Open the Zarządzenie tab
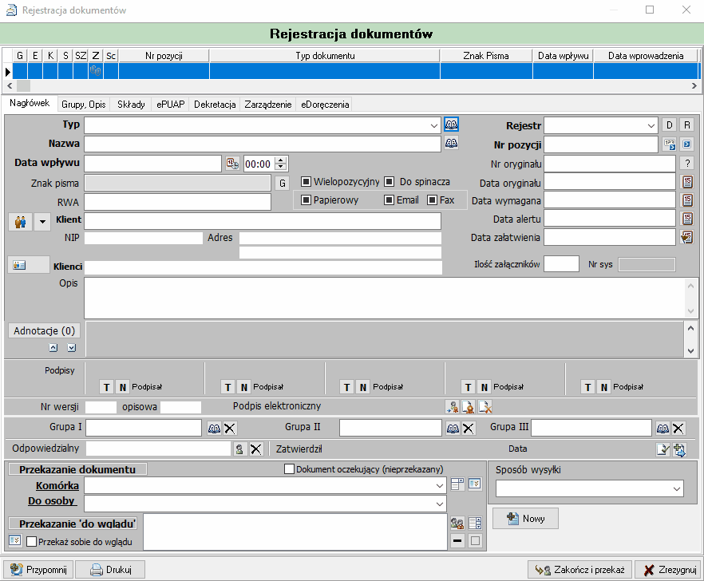704x581 pixels. 268,105
